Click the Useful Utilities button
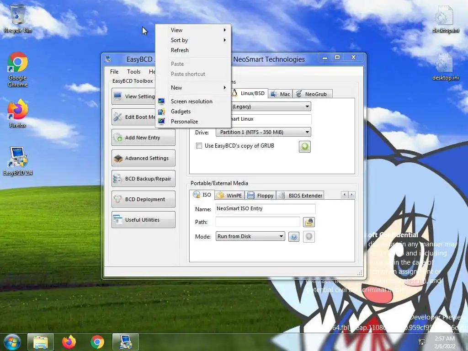468x351 pixels. coord(143,220)
